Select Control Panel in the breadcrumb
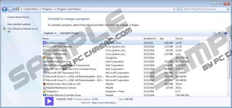The image size is (232, 108). tap(31, 9)
